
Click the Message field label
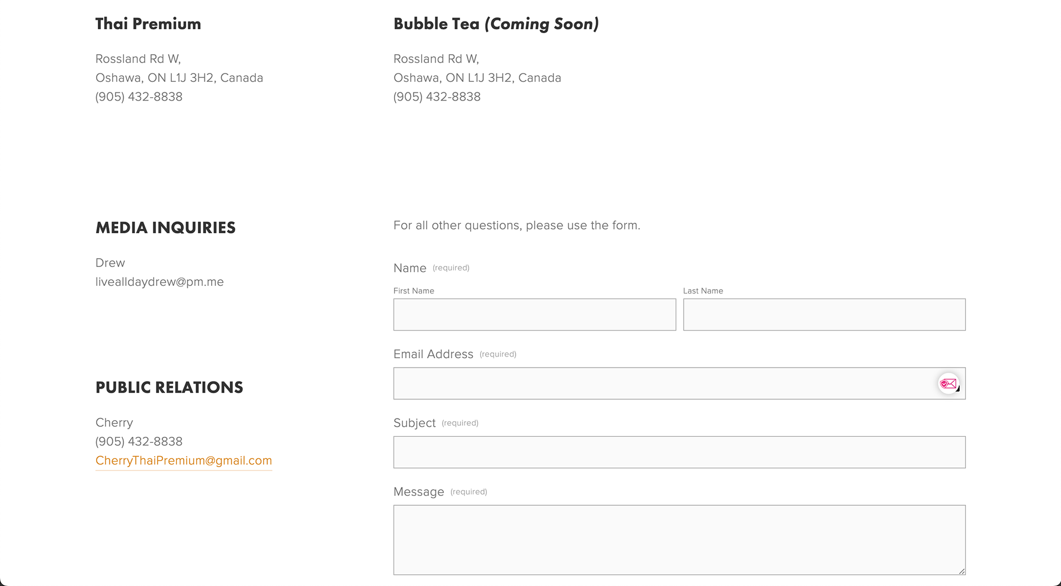[418, 492]
